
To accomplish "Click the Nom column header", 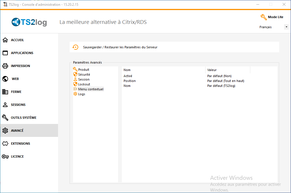I will coord(163,70).
